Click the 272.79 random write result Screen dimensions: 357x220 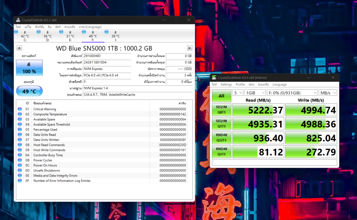[311, 152]
